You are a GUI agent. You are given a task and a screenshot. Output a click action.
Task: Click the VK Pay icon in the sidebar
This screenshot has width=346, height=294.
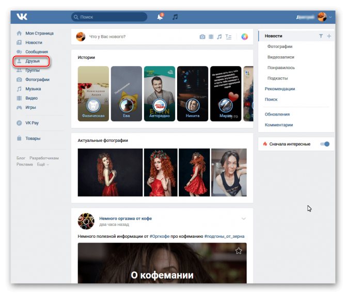coord(19,123)
